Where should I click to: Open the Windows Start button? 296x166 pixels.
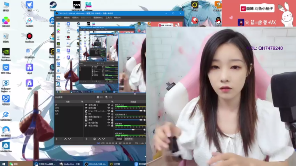3,164
